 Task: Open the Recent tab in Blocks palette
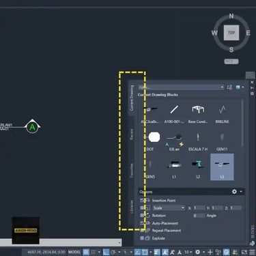[132, 134]
